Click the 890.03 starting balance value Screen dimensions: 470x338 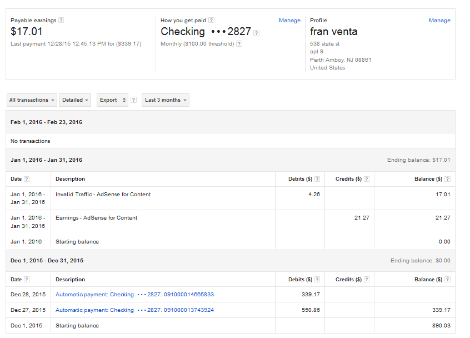(441, 326)
